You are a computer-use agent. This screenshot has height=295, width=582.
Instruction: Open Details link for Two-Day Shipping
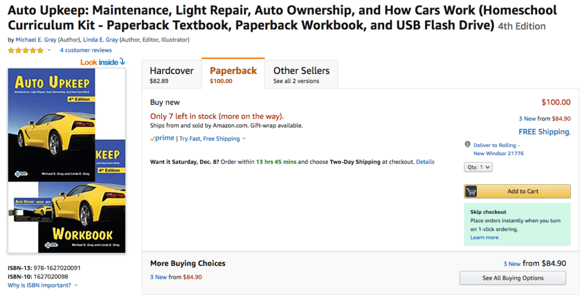coord(425,162)
